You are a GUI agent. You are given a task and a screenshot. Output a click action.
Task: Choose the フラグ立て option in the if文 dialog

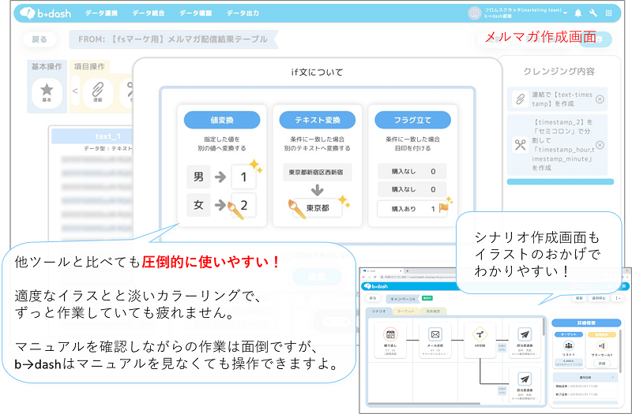tap(412, 120)
